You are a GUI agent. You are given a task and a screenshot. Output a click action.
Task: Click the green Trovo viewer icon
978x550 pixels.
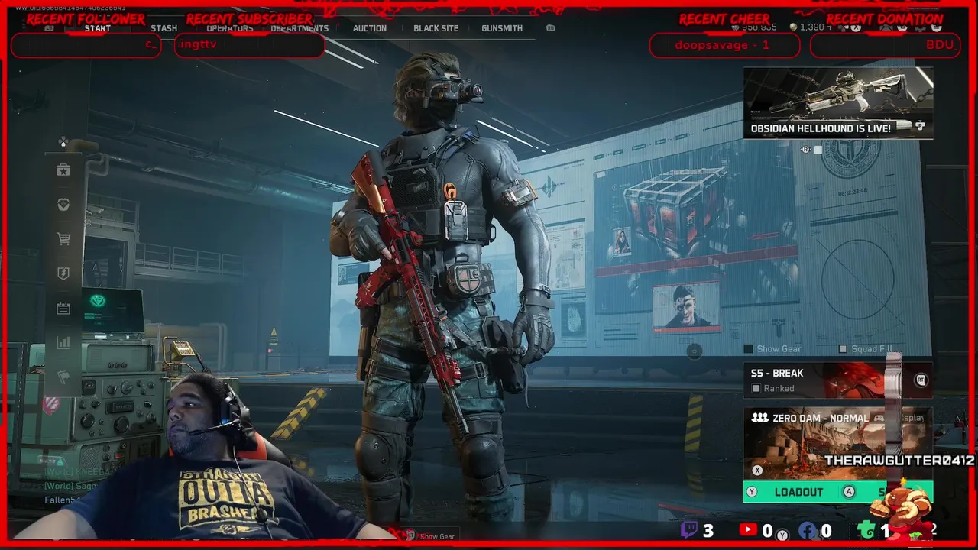click(866, 530)
